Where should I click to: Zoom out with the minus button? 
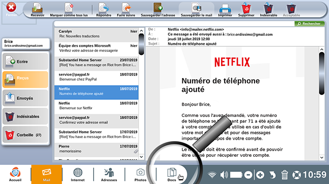coord(248,175)
